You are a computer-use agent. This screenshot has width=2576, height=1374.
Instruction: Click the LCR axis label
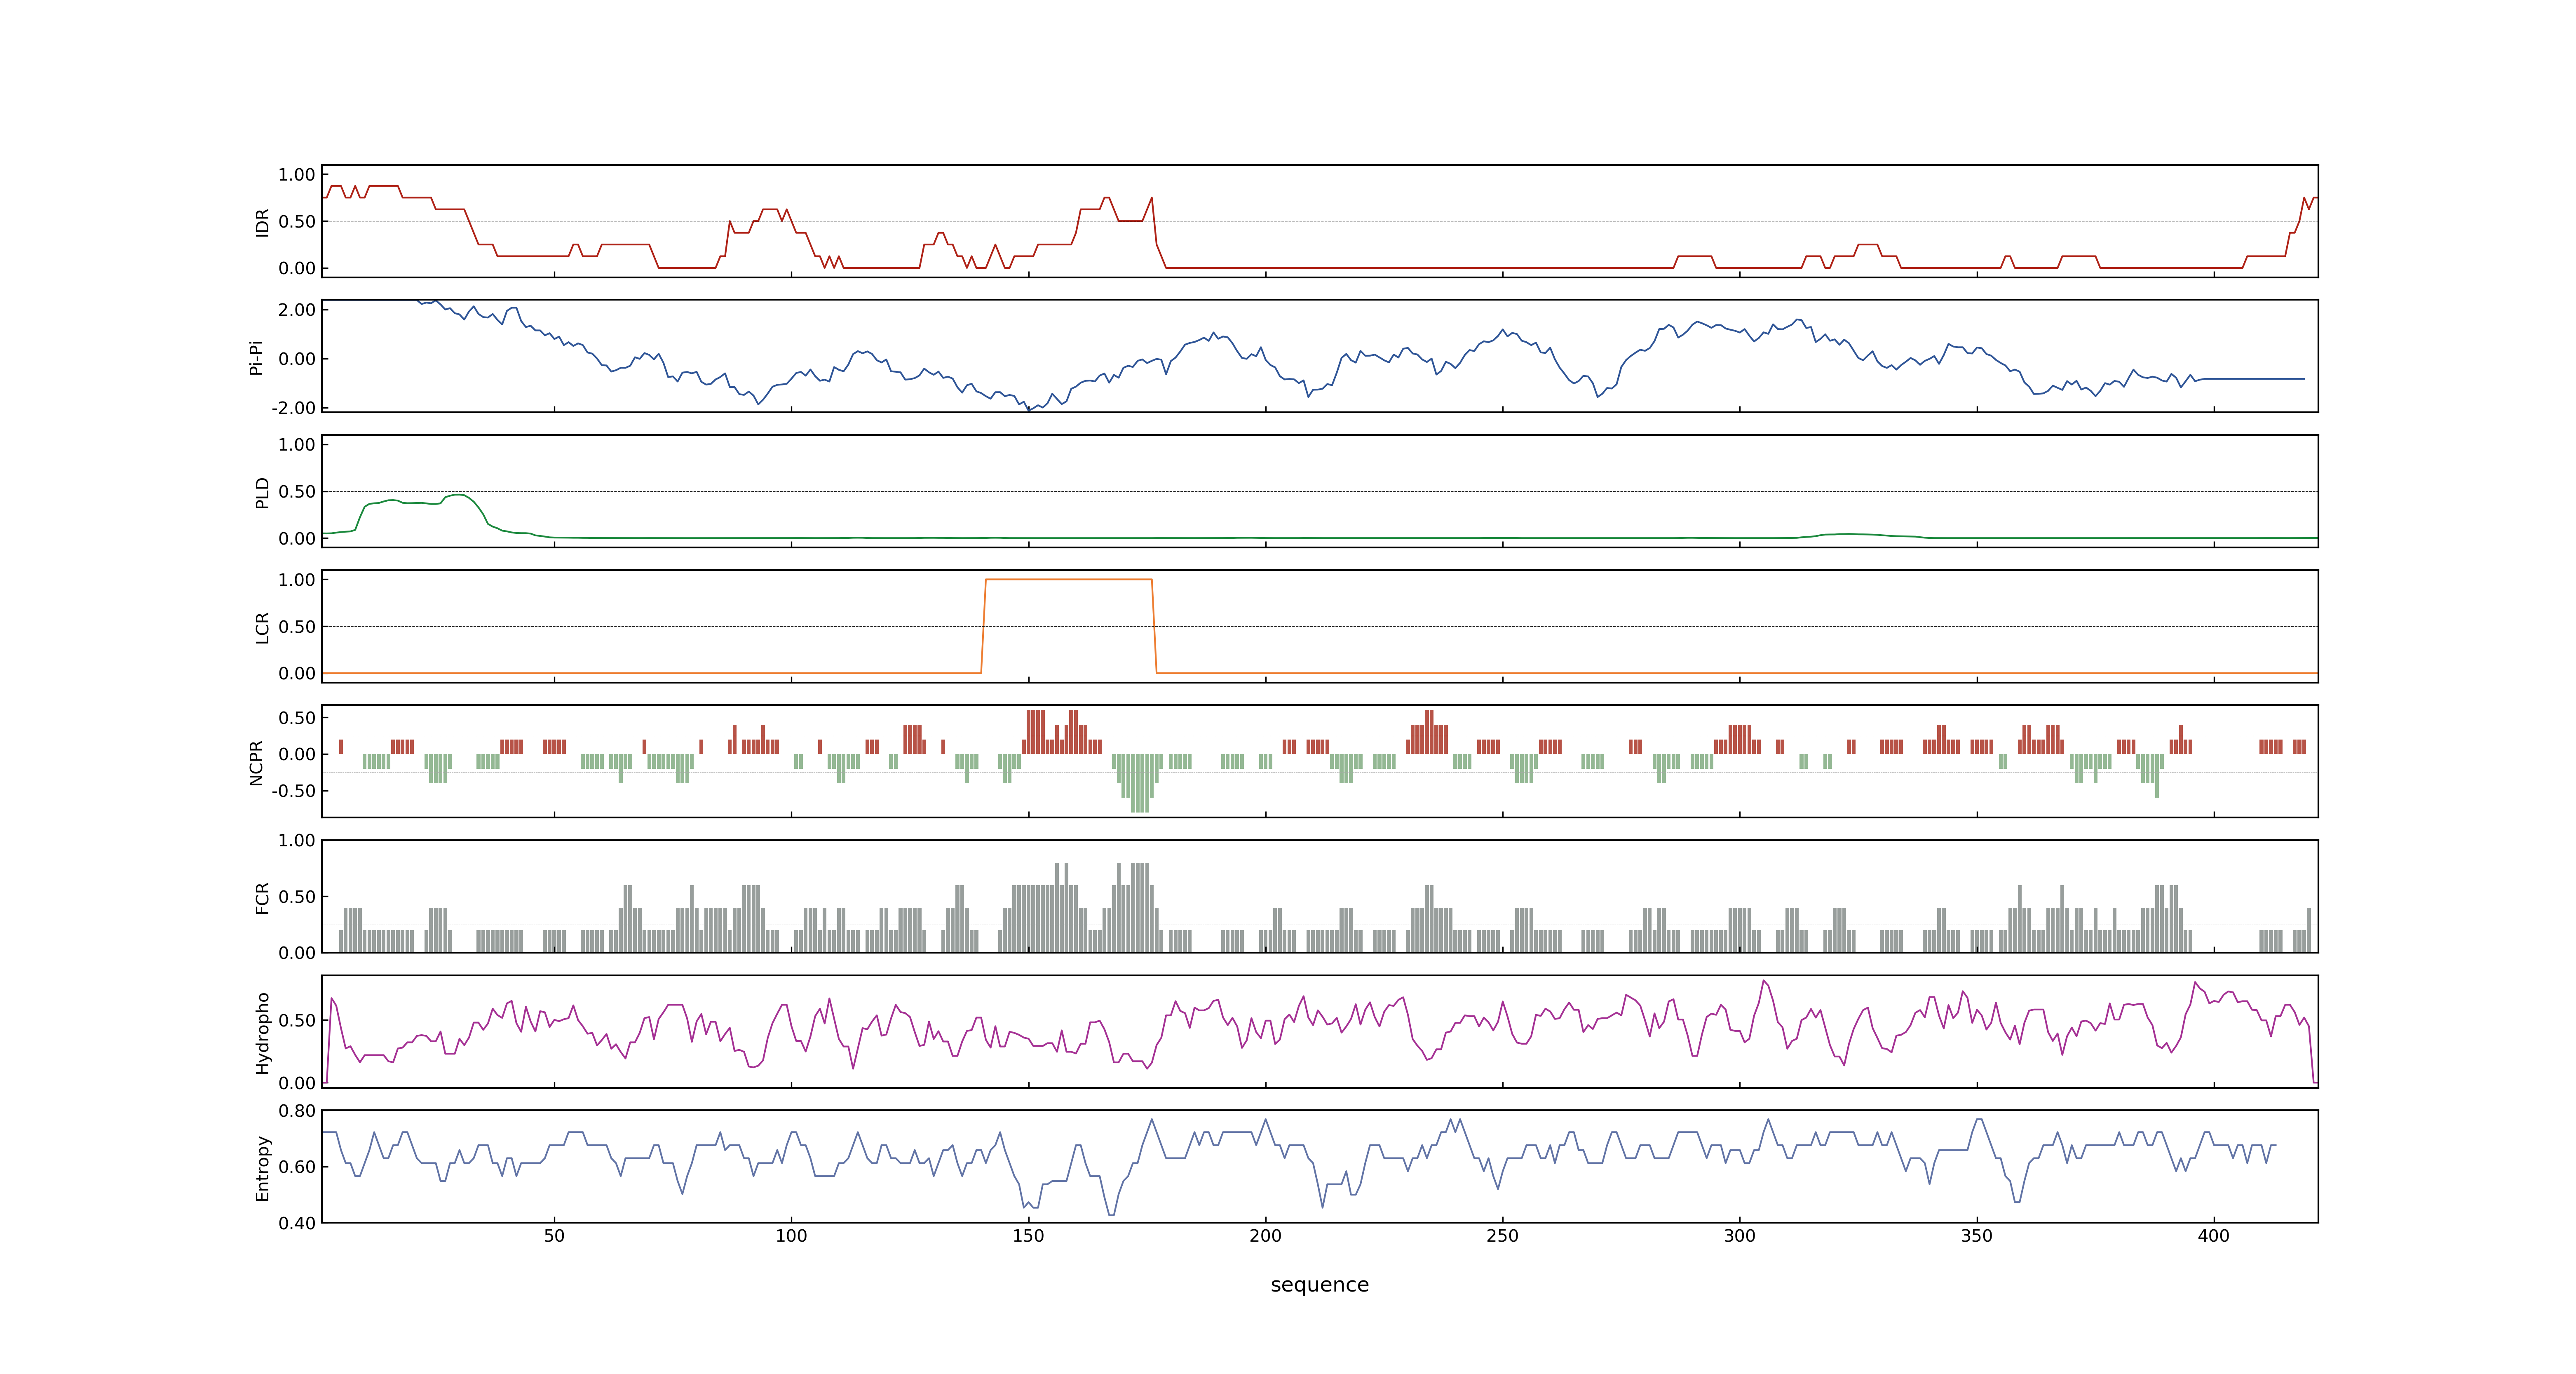point(262,628)
